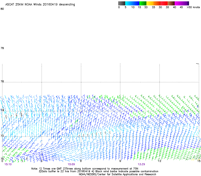This screenshot has height=176, width=201.
Task: Click the purple 13:29 pass time
Action: pos(142,164)
